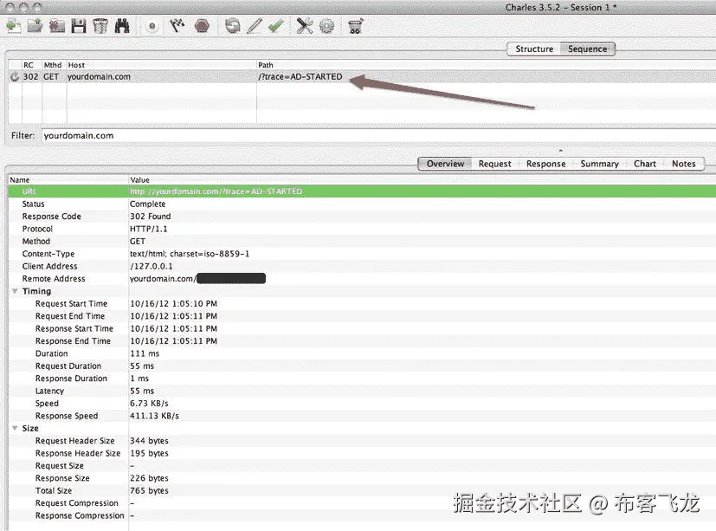Click the Content-Type row label
The image size is (716, 531).
point(48,254)
